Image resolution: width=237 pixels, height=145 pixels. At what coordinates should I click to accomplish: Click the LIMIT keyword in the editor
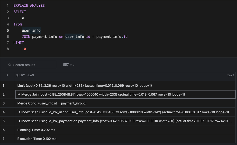tap(19, 43)
